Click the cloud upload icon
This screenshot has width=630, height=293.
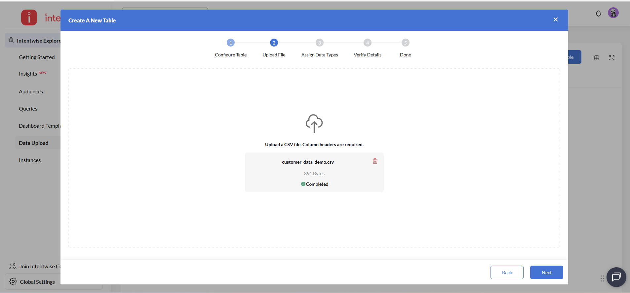[314, 123]
